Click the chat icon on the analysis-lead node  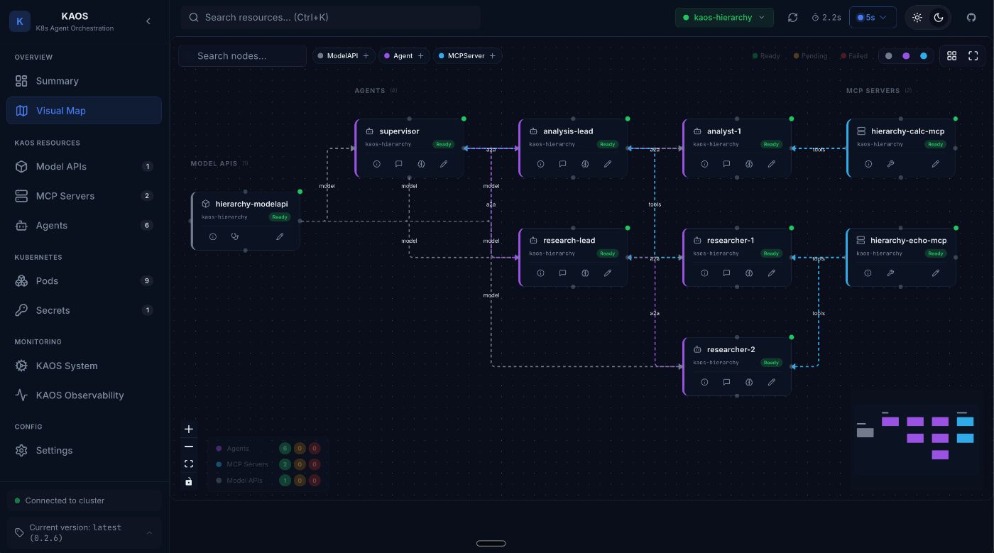562,164
